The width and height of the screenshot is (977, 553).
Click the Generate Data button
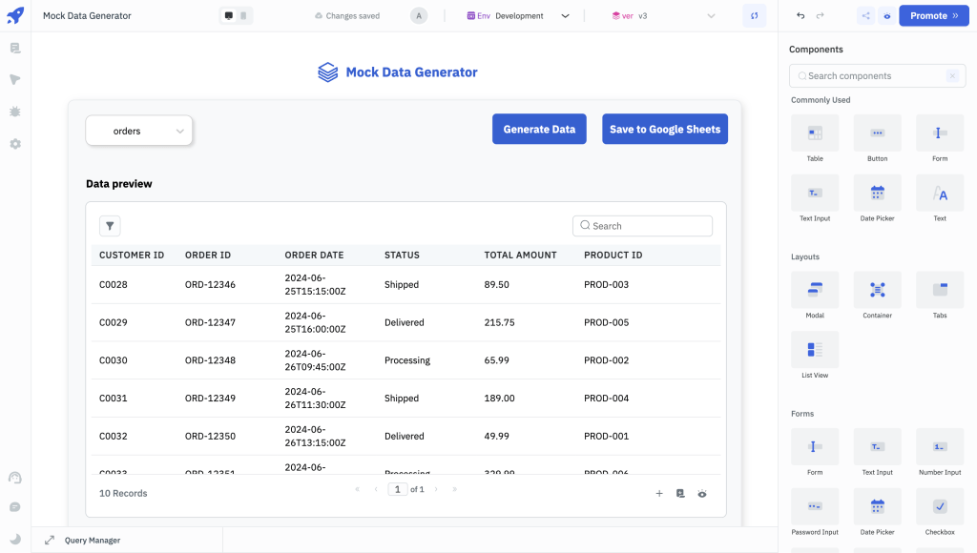pyautogui.click(x=539, y=129)
